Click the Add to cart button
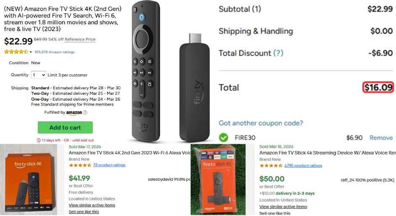The width and height of the screenshot is (396, 216). pyautogui.click(x=65, y=128)
